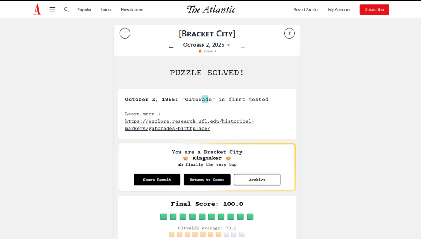Go to previous puzzle with left arrow
The width and height of the screenshot is (421, 239).
tap(171, 47)
